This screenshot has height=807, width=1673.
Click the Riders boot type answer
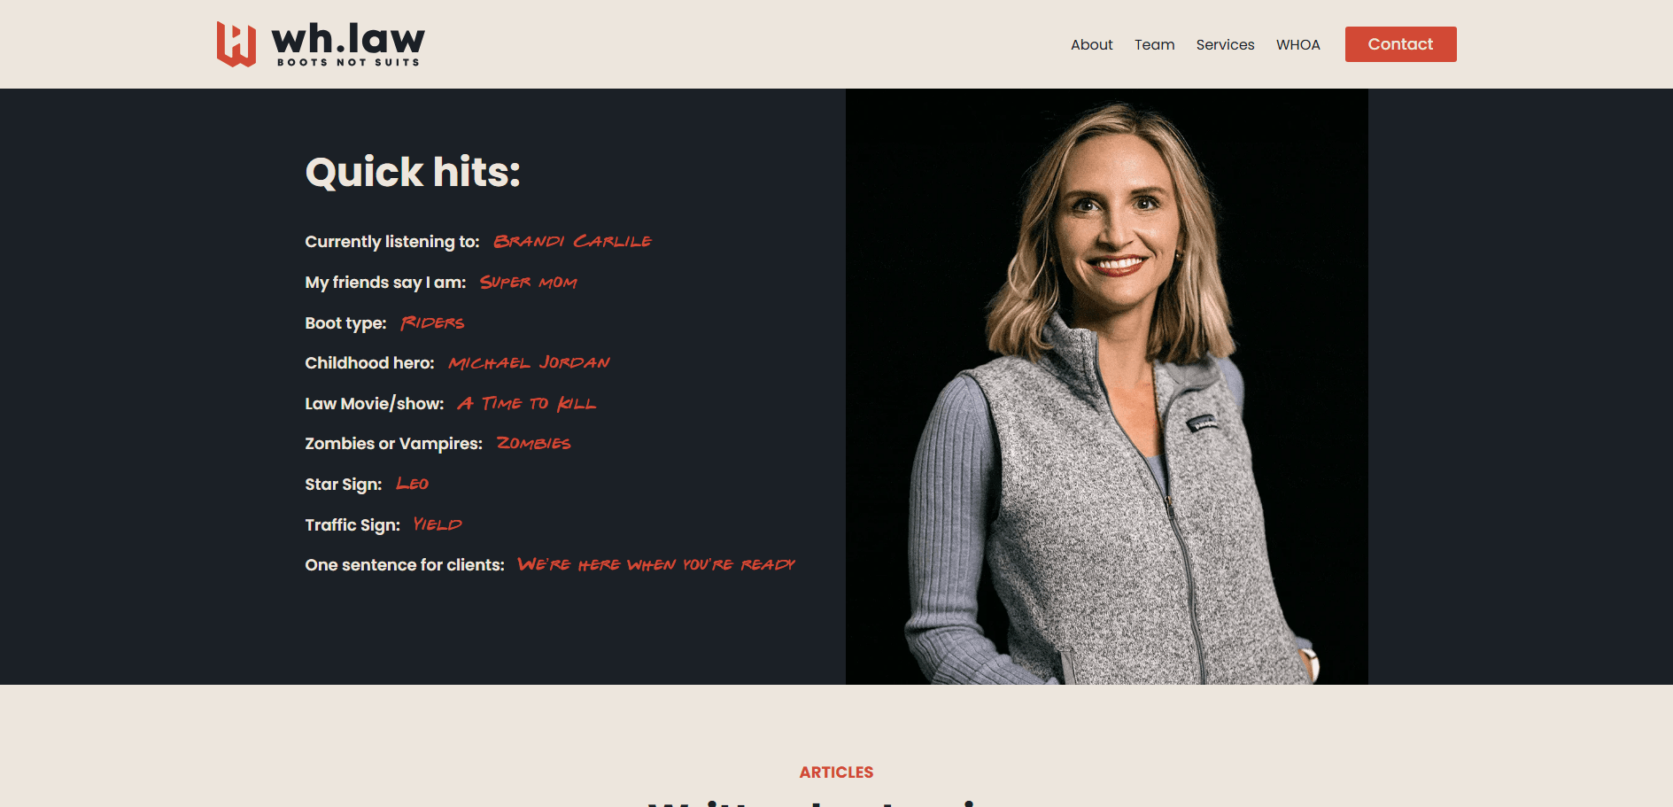(x=432, y=322)
